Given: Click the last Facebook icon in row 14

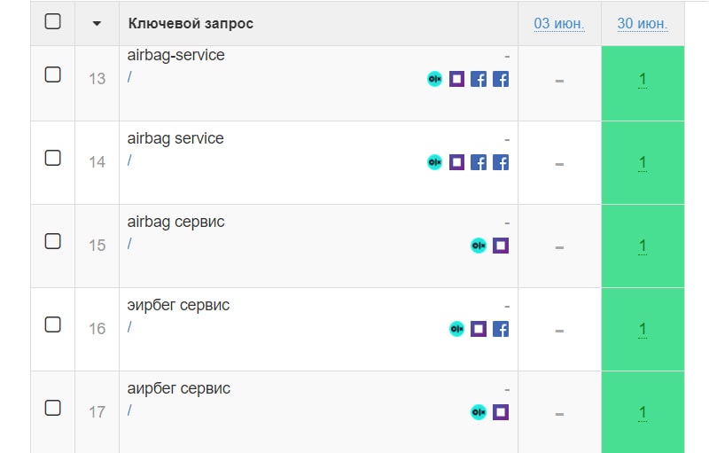Looking at the screenshot, I should [x=501, y=162].
